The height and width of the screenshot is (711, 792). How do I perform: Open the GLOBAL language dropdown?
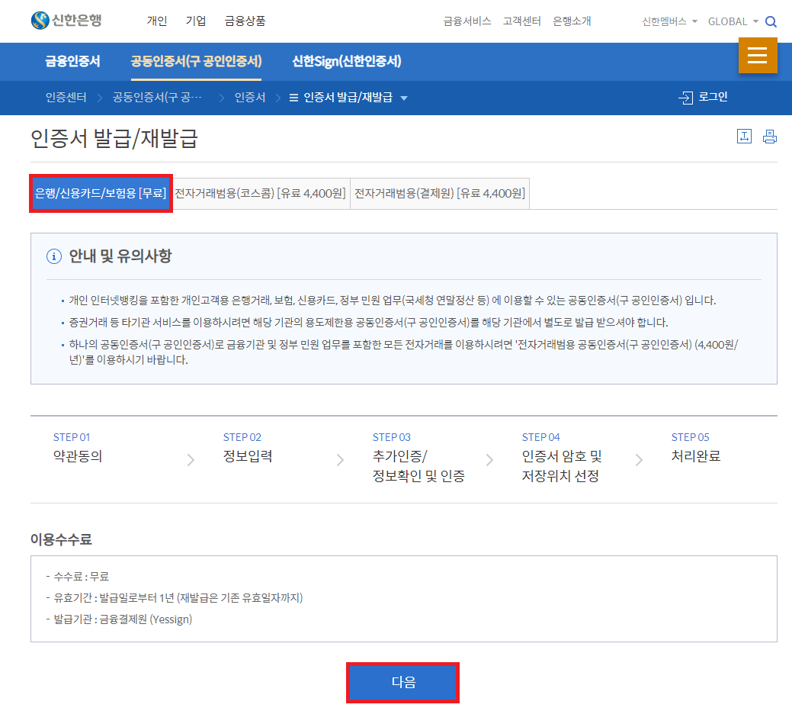tap(729, 21)
